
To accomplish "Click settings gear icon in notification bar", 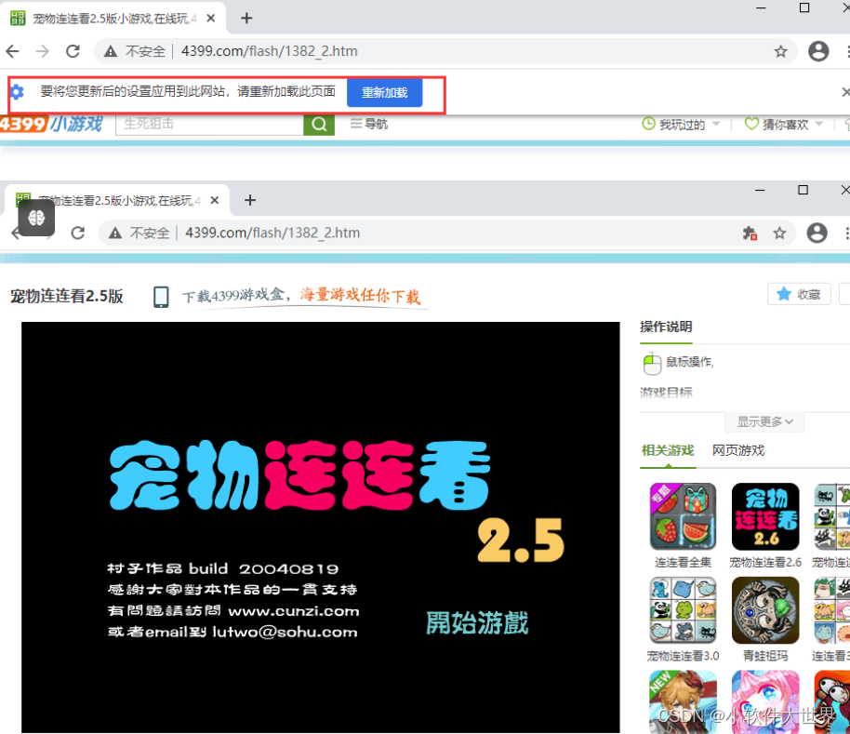I will pos(18,91).
